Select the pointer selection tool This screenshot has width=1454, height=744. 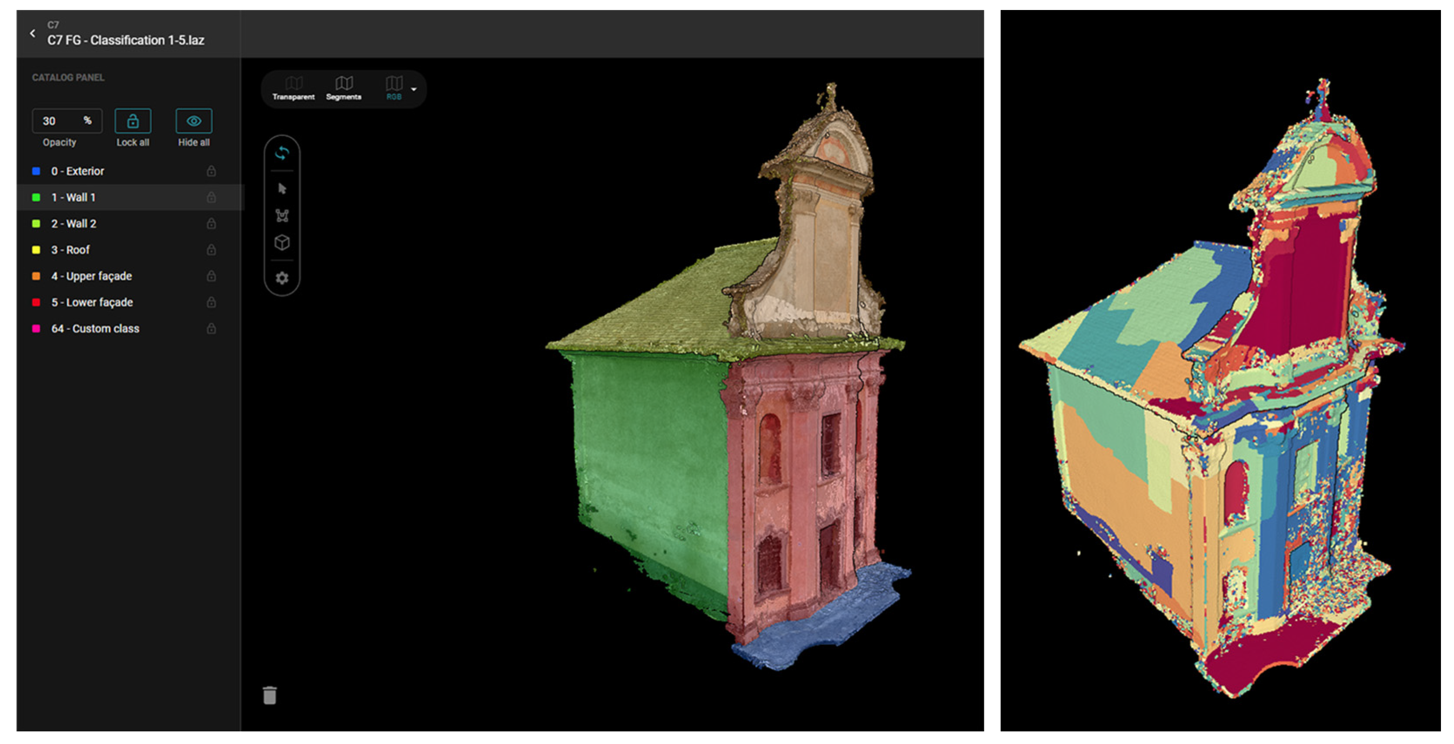[282, 189]
